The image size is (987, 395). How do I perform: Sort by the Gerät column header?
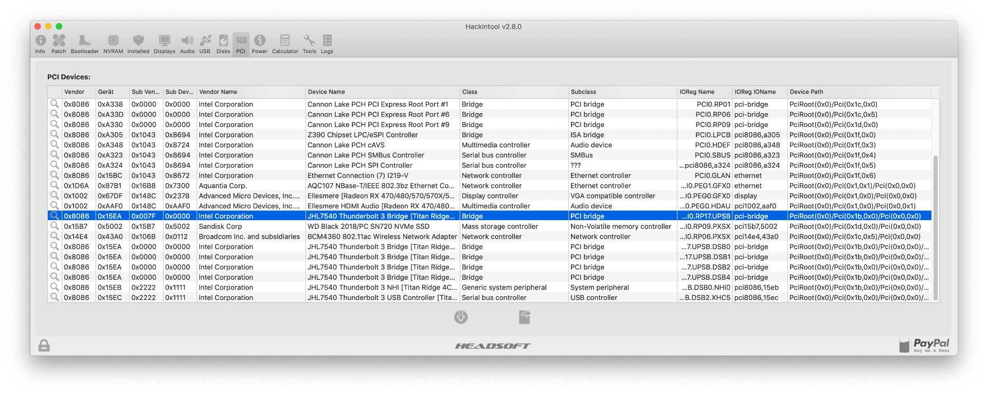coord(113,92)
